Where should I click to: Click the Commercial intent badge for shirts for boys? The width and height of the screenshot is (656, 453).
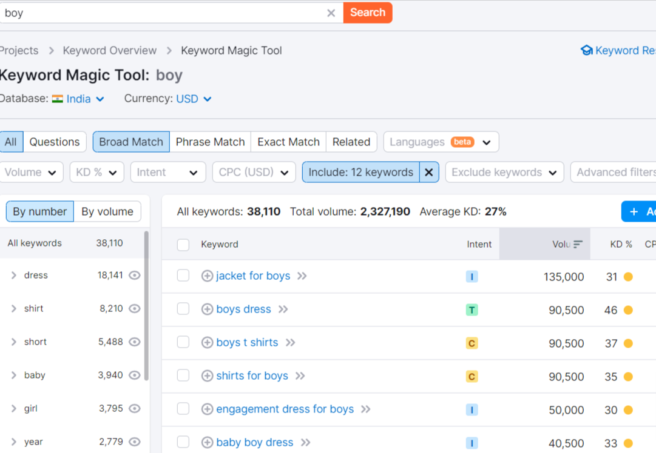[x=472, y=377]
